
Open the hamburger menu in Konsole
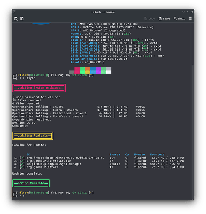tap(190, 18)
